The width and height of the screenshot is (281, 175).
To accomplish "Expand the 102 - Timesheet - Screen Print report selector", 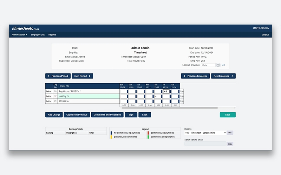I will [205, 133].
